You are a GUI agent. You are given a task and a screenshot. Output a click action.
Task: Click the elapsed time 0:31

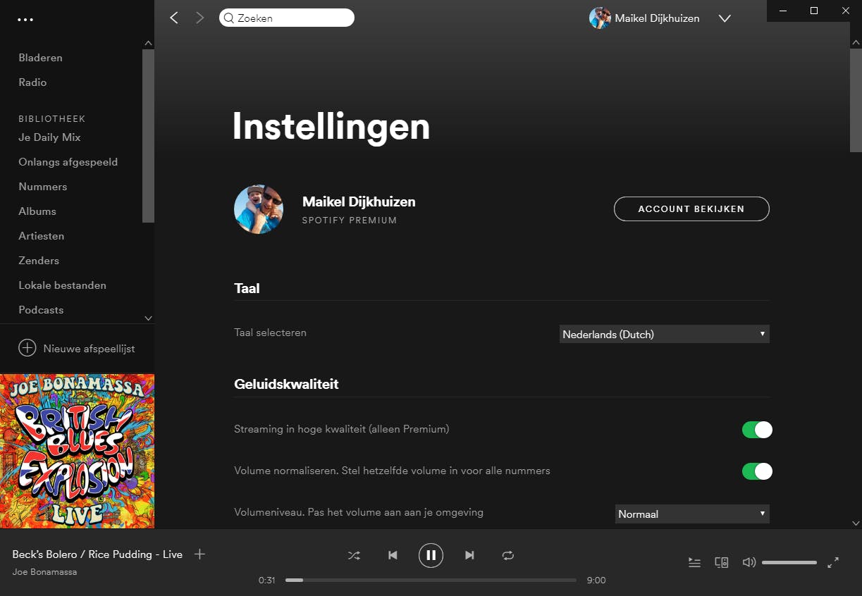coord(266,581)
